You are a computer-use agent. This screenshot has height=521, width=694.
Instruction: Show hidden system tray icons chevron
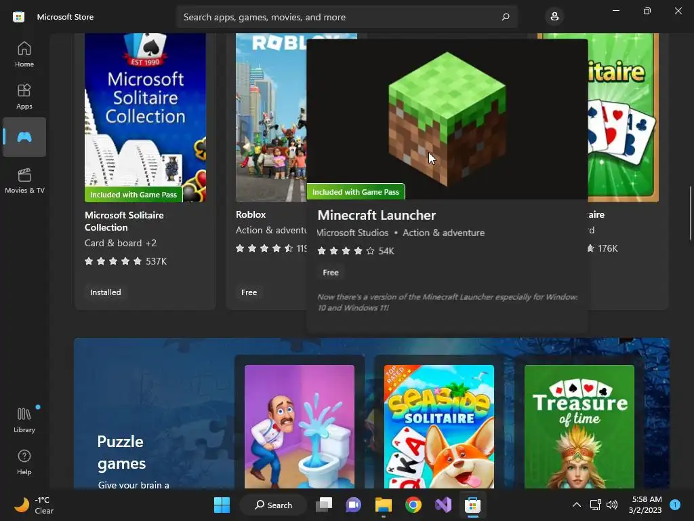(577, 505)
